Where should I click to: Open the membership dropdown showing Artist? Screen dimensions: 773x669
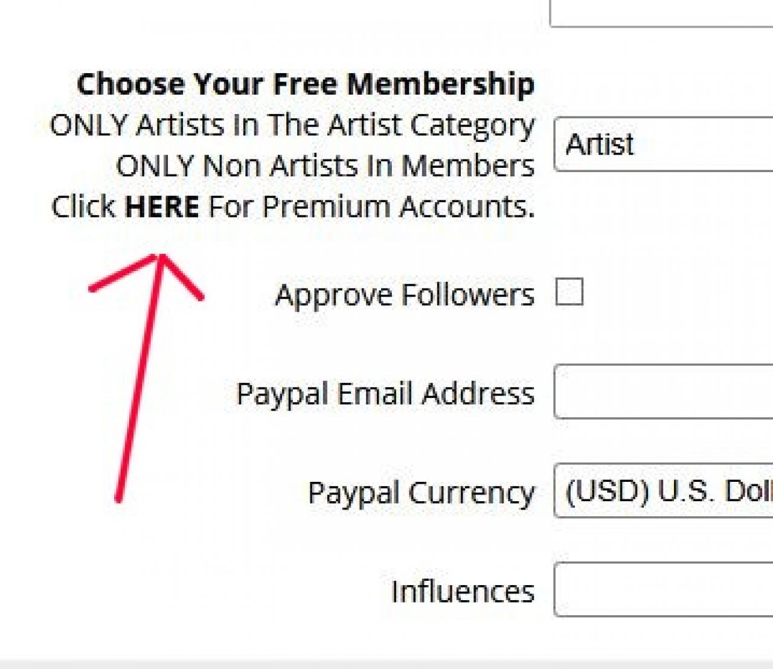(663, 145)
